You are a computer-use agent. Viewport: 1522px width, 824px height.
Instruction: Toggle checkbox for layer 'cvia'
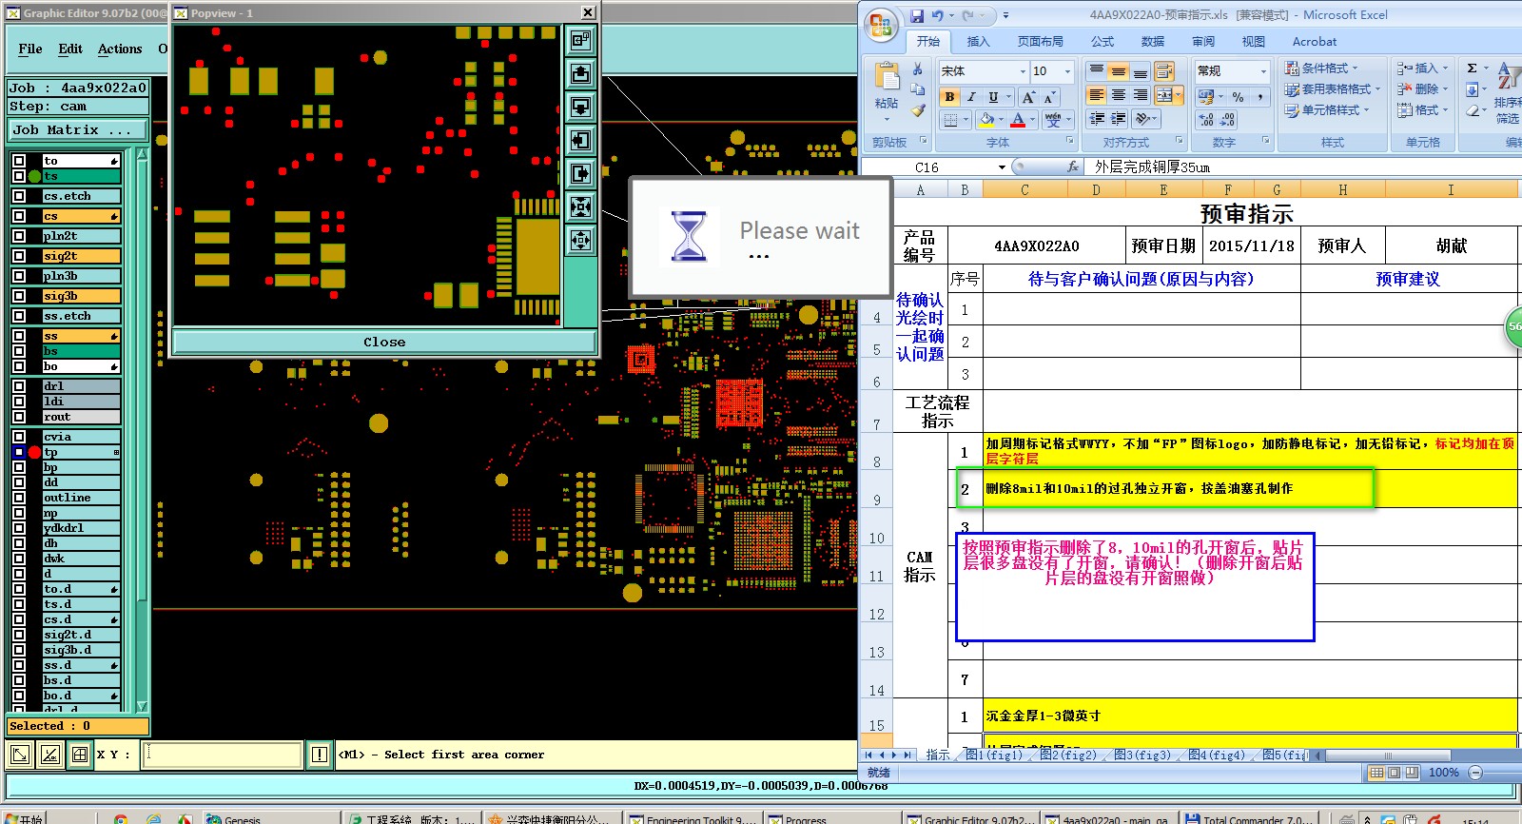(19, 437)
